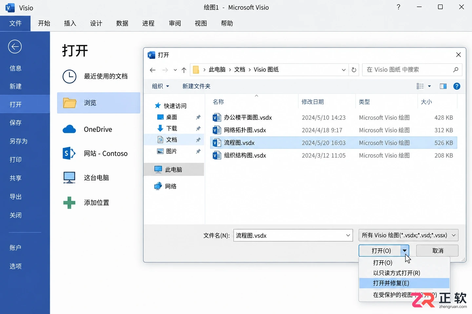Go up one folder level arrow
The image size is (472, 314).
[184, 70]
